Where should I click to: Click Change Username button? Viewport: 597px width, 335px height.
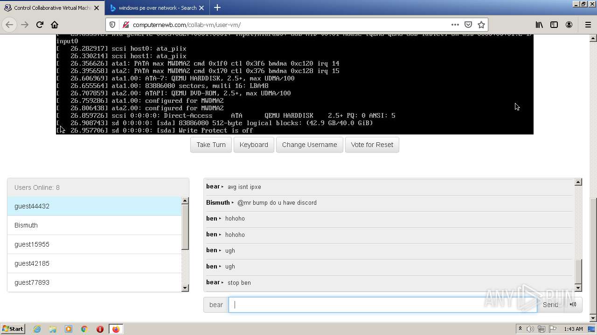(310, 145)
